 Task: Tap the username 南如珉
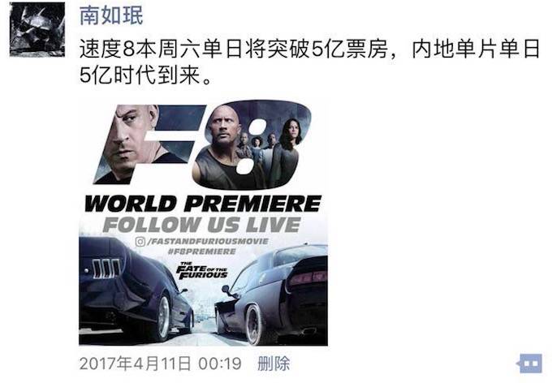point(111,16)
